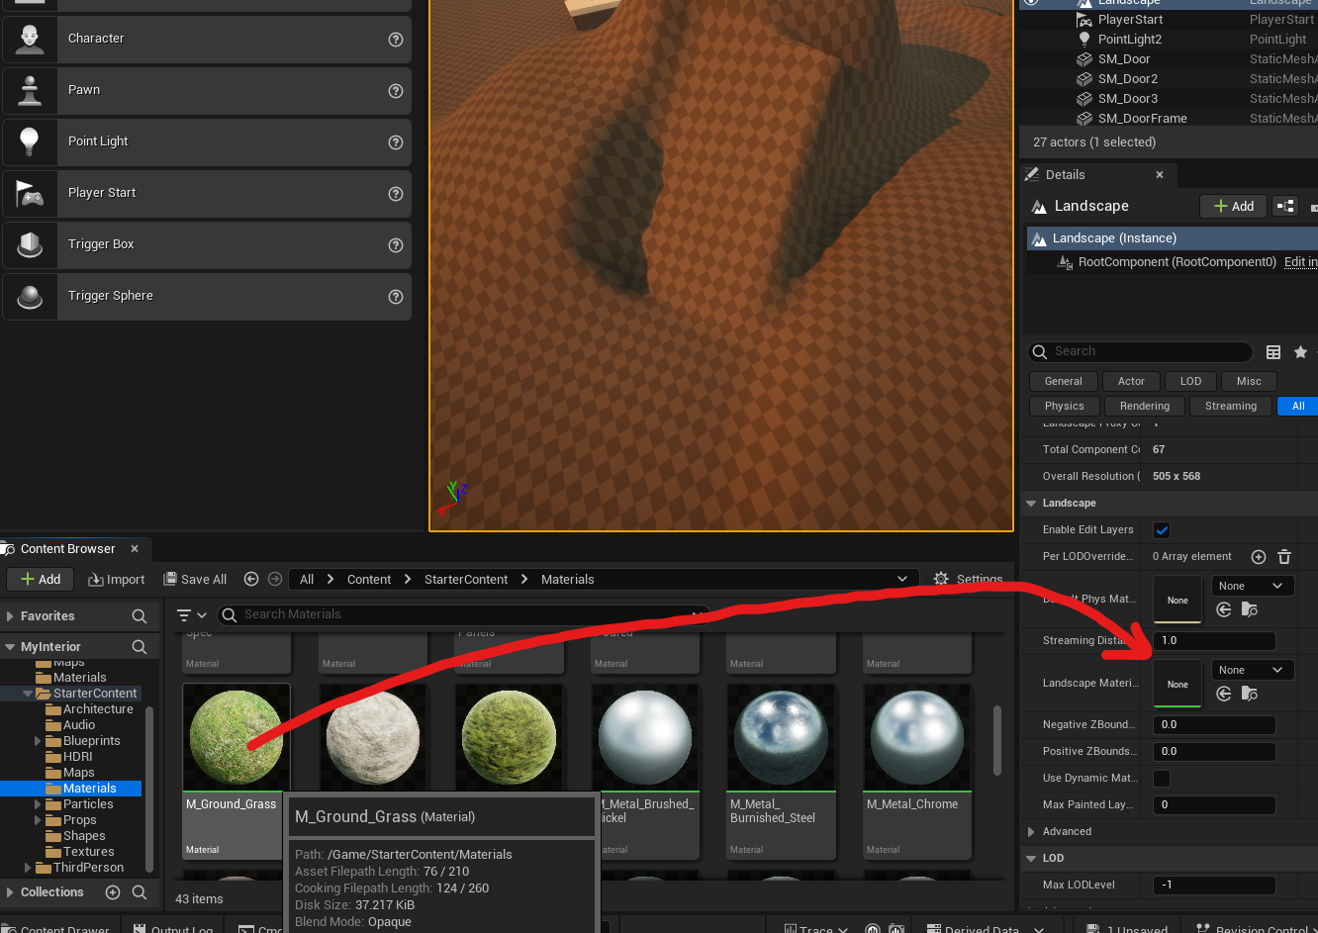
Task: Search within the MyInterior section
Action: [140, 646]
